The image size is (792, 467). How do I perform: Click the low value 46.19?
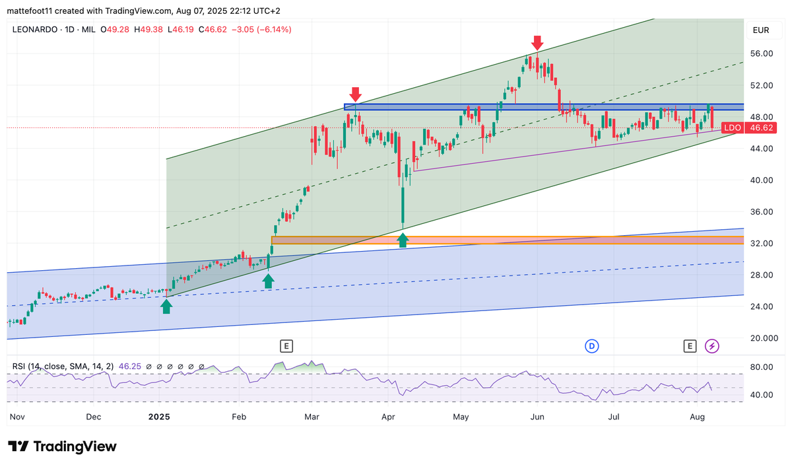(x=184, y=30)
